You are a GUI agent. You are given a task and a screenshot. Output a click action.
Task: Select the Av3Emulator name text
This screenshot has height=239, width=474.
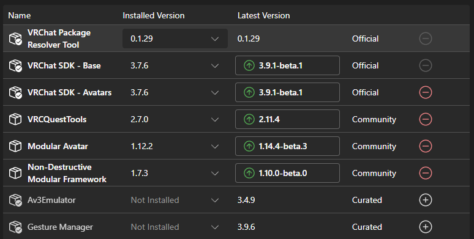(51, 200)
